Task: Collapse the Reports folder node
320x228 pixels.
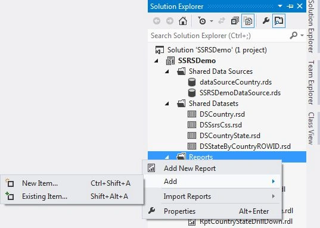Action: 167,157
